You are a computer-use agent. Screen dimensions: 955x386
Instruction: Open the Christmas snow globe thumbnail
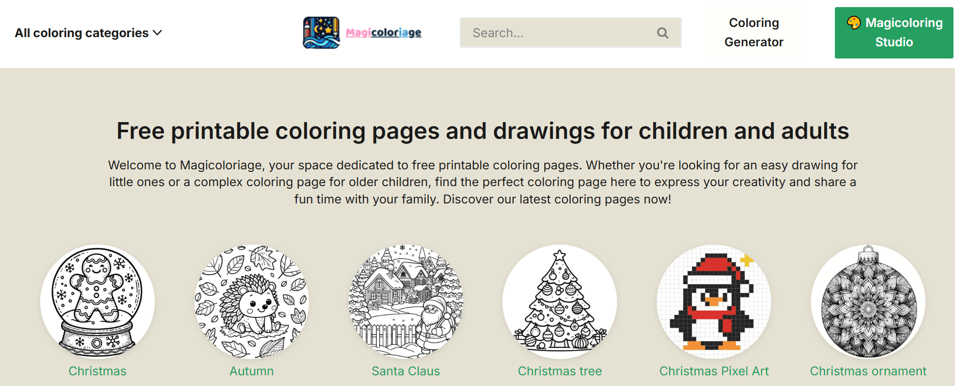point(97,301)
